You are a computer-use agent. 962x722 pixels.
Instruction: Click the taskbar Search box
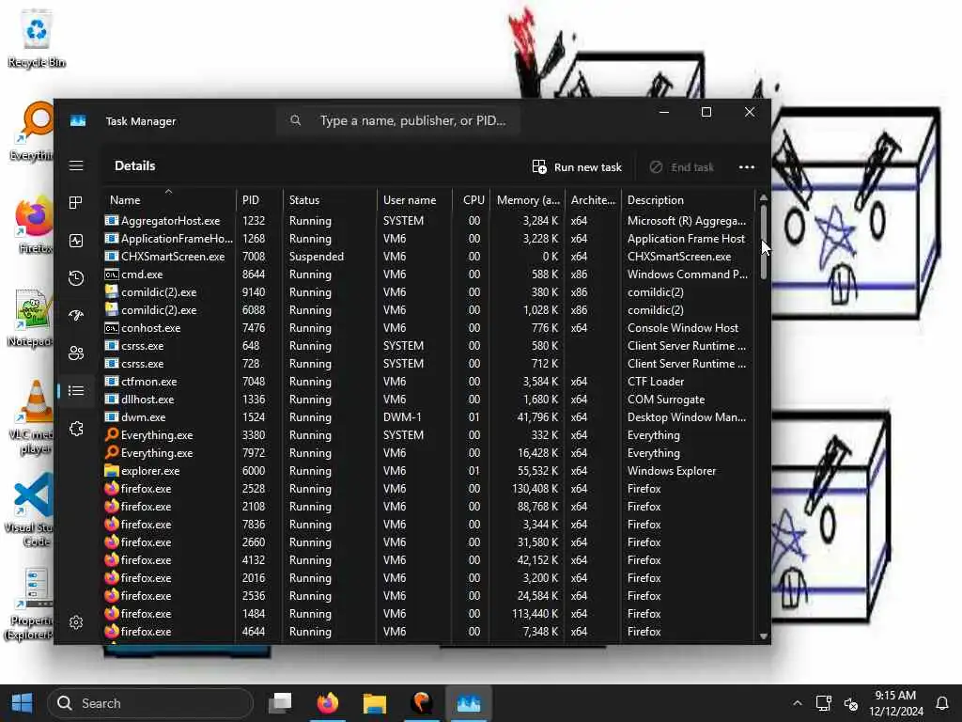[x=150, y=703]
